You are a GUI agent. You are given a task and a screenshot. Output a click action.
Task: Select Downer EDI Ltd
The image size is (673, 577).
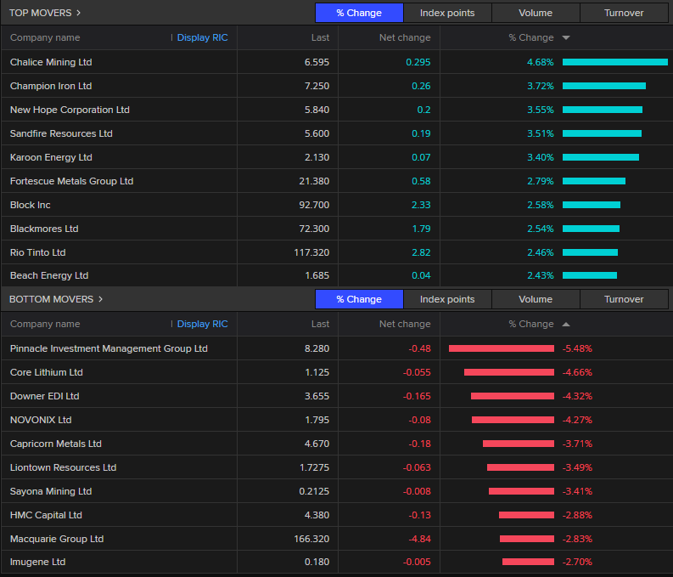click(x=45, y=396)
